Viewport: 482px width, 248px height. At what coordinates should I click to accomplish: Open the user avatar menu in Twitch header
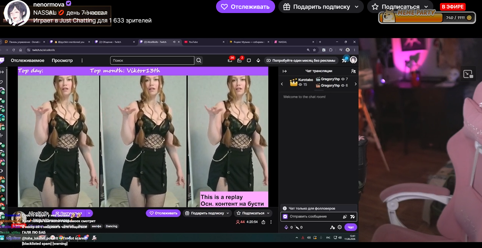(x=353, y=60)
